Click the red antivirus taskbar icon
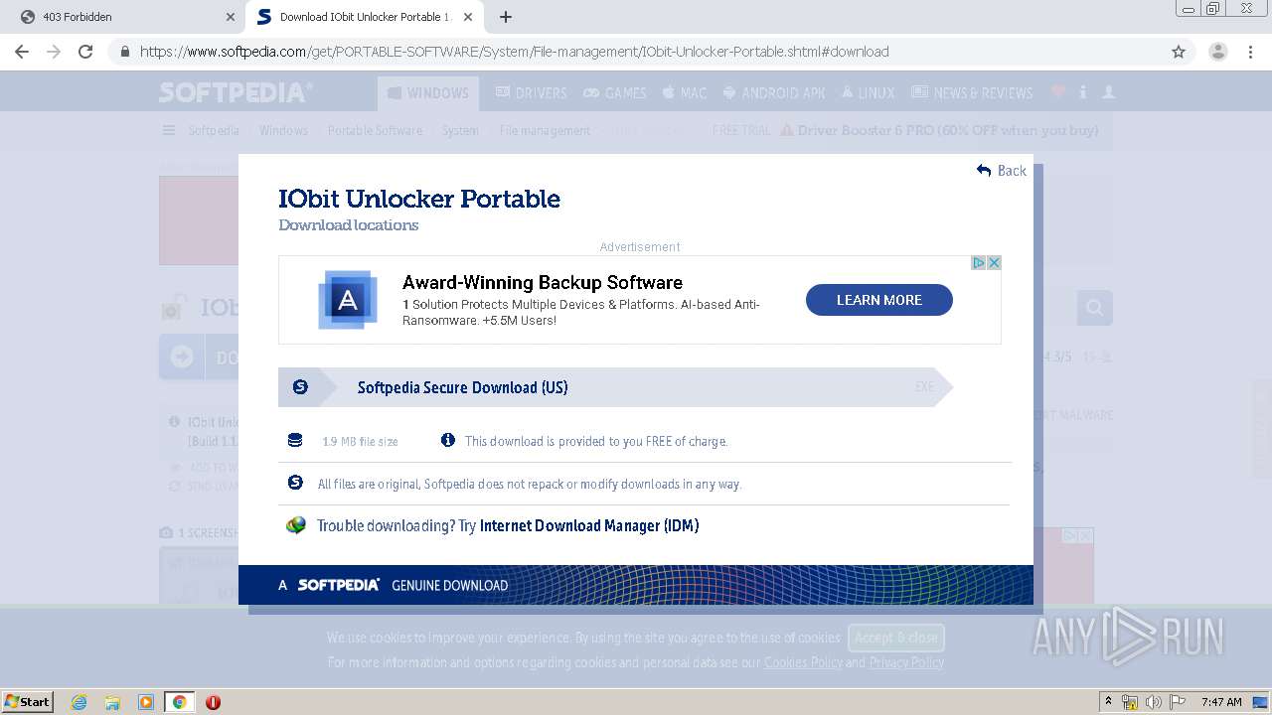 point(213,702)
